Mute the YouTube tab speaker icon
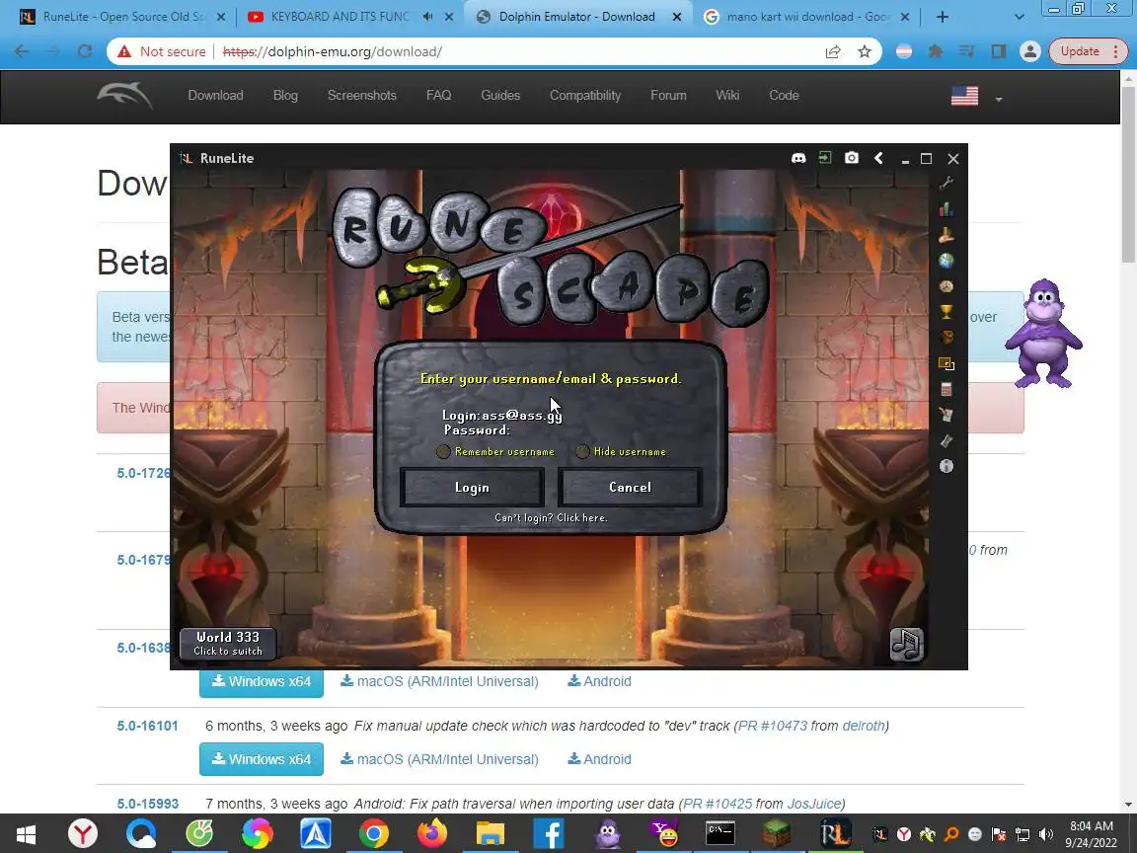This screenshot has height=853, width=1137. point(427,16)
